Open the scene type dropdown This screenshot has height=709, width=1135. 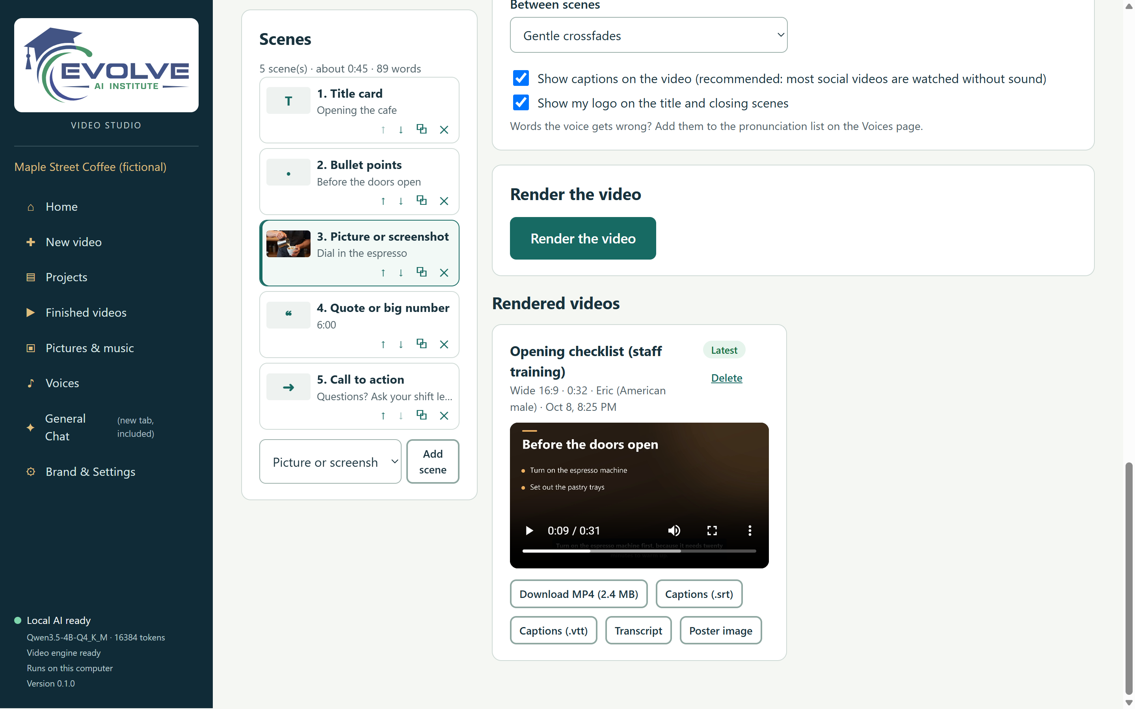click(330, 462)
